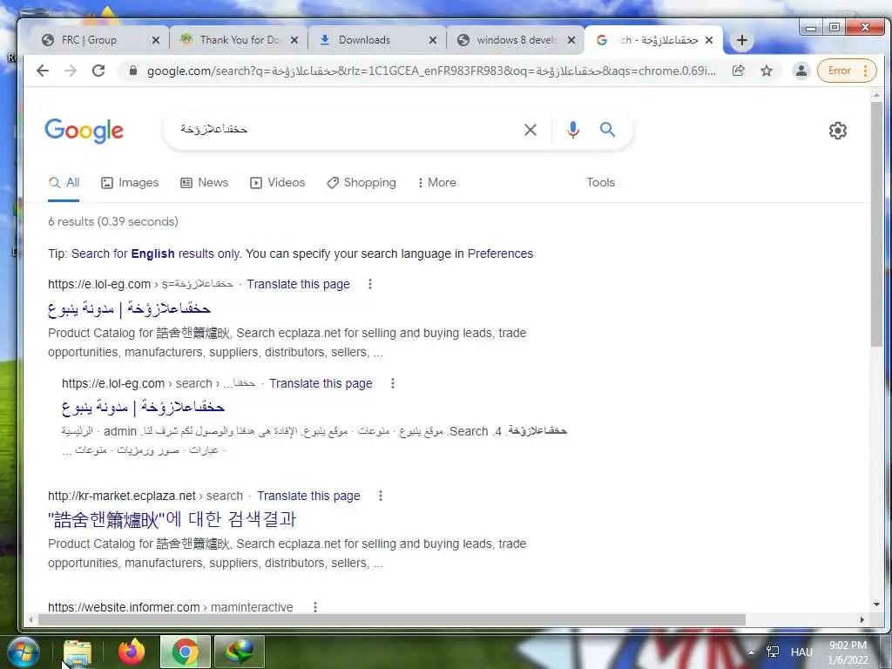892x669 pixels.
Task: Submit search with the magnifying glass icon
Action: click(607, 130)
